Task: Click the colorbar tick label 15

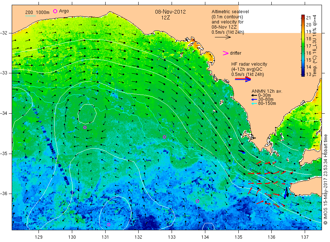Action: 308,60
